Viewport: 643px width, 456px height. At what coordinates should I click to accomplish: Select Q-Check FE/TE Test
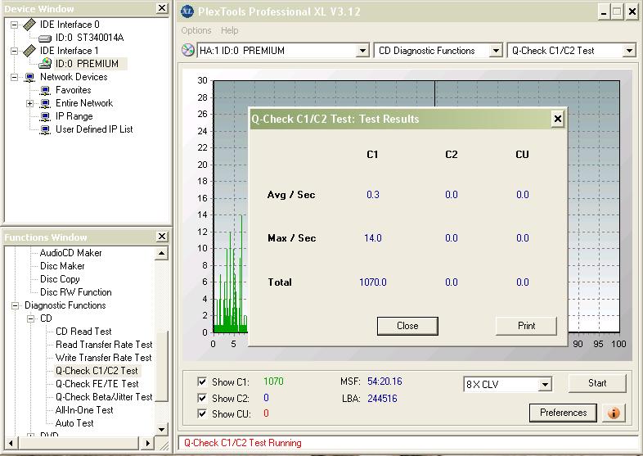97,384
